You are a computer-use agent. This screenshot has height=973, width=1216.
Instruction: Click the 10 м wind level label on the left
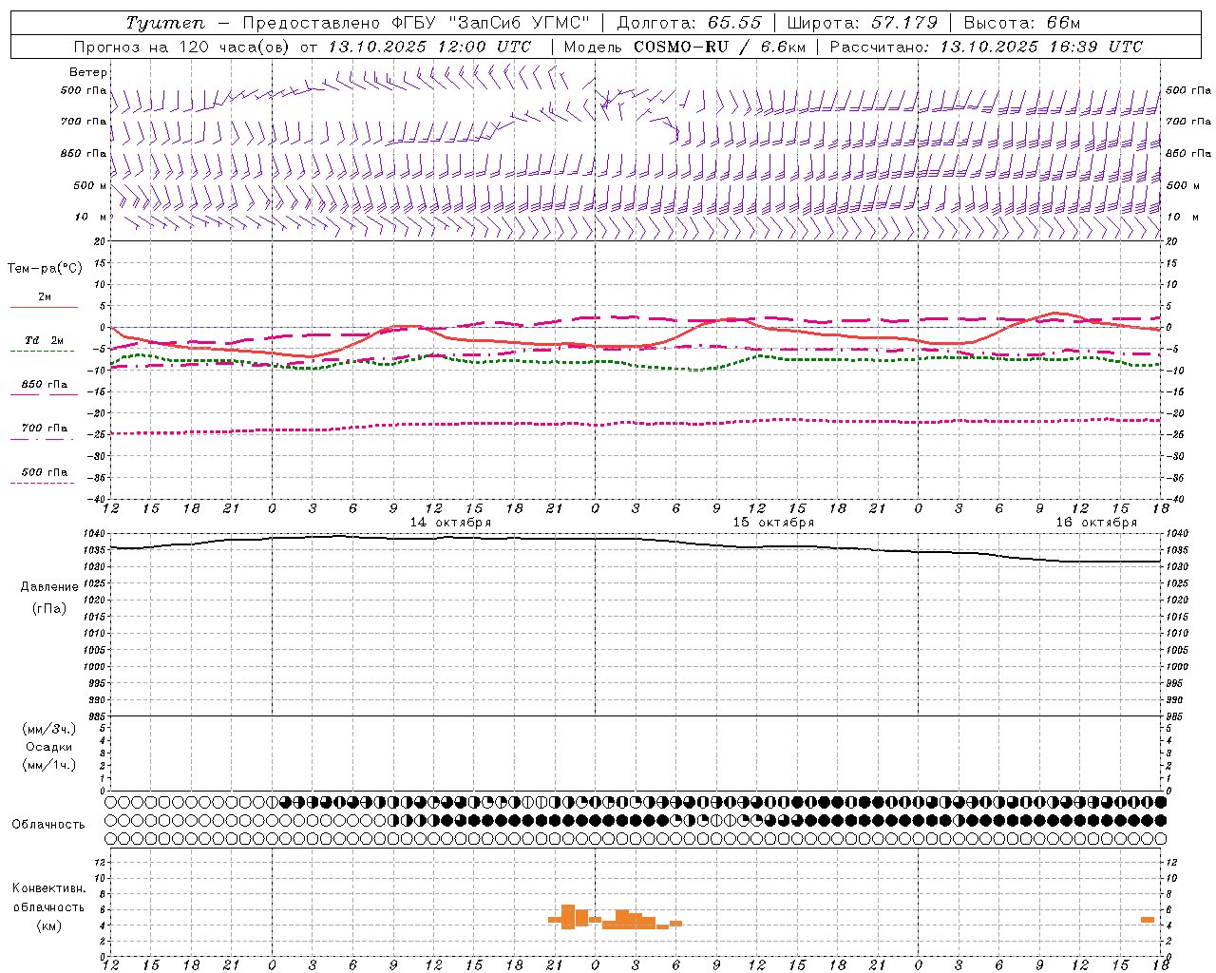coord(91,217)
